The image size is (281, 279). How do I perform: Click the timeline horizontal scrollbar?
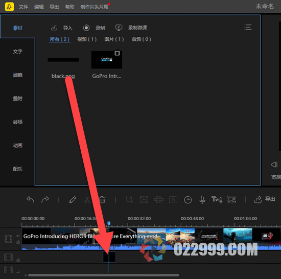[104, 275]
